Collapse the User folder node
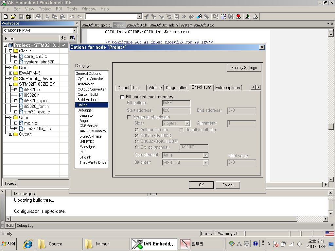Screen dimensions: 335x251 point(10,117)
